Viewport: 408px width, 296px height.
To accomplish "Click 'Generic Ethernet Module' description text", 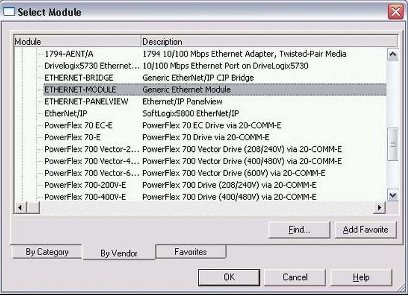I will (186, 89).
